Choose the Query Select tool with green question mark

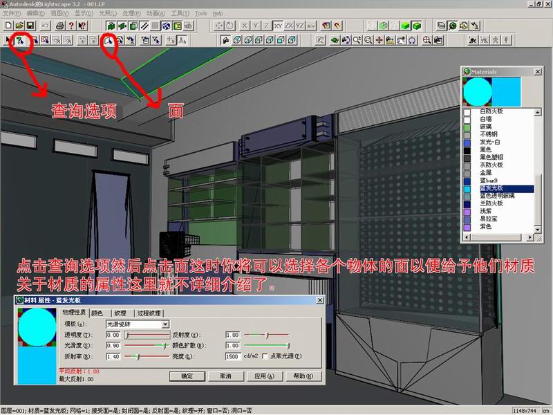(x=20, y=40)
